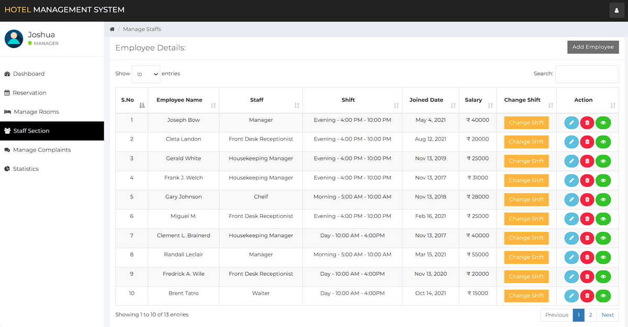Delete Randall Leclair's employee record

pyautogui.click(x=587, y=257)
